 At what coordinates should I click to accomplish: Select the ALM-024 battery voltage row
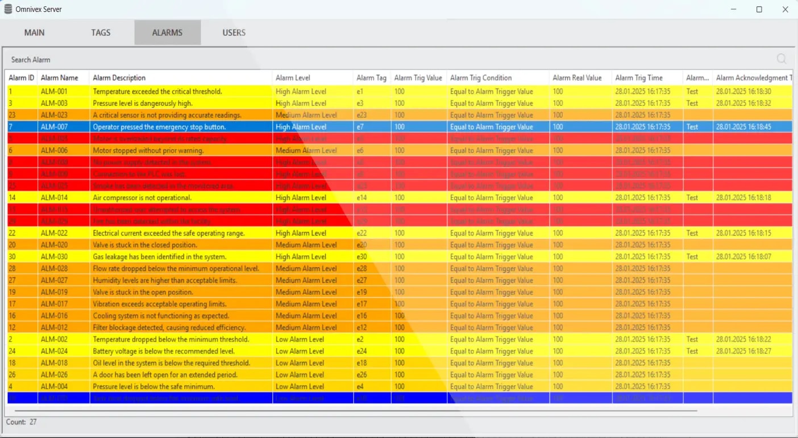click(x=164, y=351)
